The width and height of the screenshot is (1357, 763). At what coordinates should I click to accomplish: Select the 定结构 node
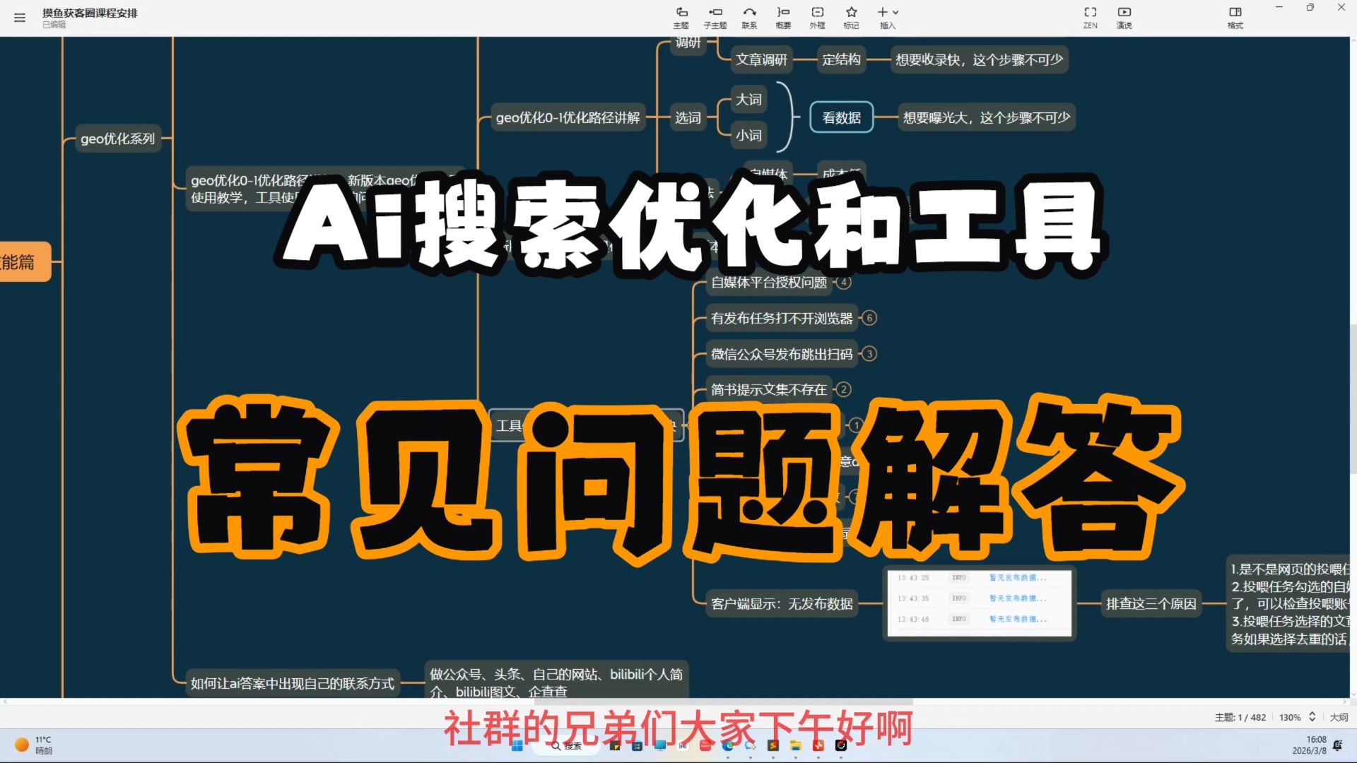(x=841, y=59)
